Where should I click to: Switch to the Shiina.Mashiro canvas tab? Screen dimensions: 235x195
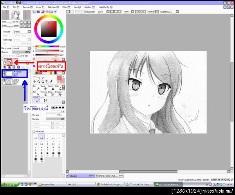coord(109,175)
